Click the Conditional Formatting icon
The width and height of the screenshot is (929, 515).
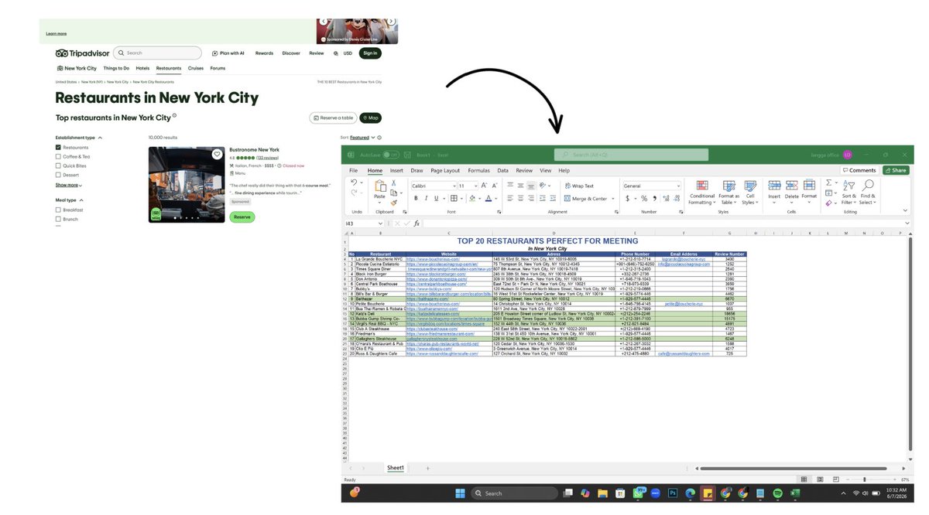702,186
